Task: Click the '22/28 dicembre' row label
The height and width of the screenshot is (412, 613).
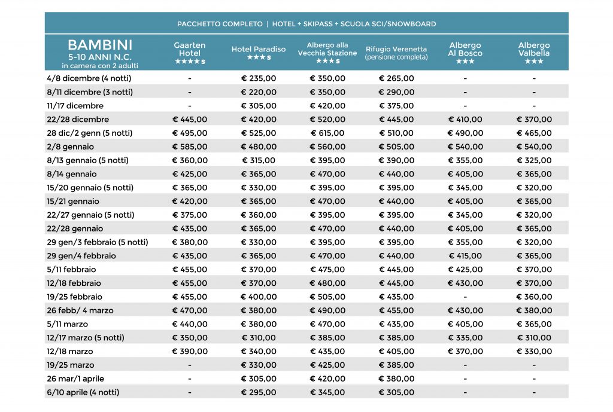Action: pos(78,120)
